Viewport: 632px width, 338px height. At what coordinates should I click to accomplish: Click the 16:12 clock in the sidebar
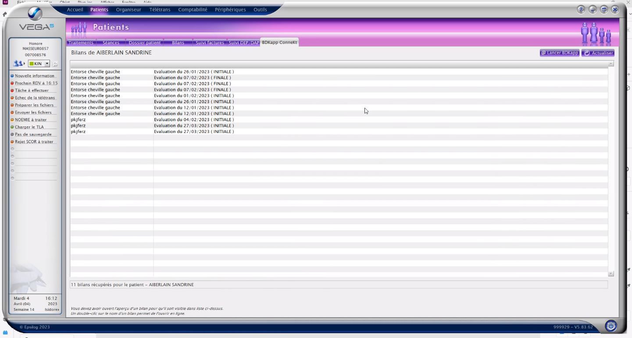coord(51,298)
